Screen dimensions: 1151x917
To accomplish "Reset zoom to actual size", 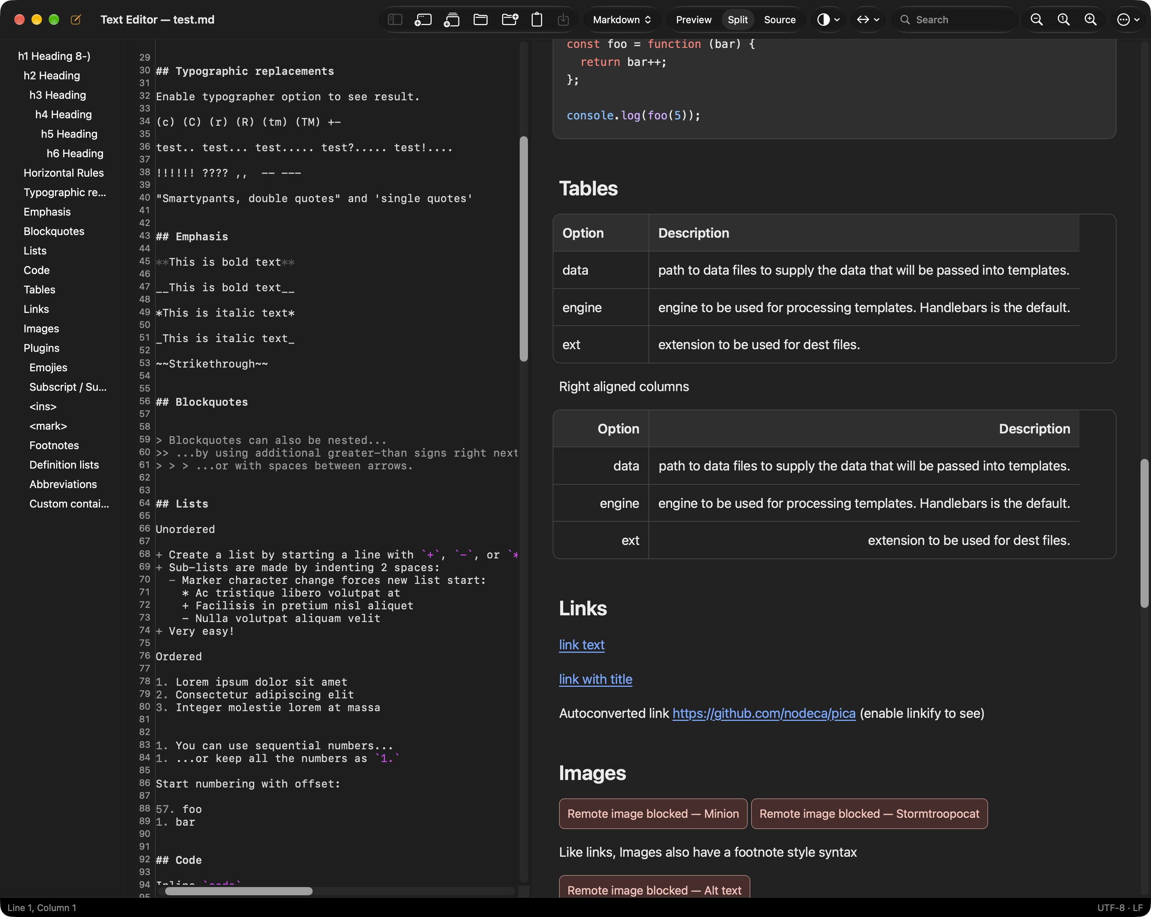I will [1063, 20].
